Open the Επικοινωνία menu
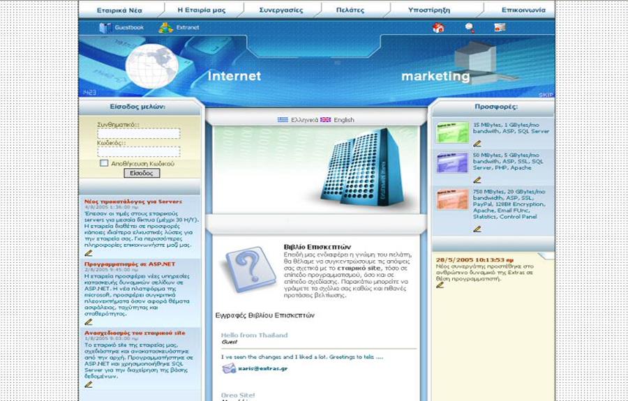The width and height of the screenshot is (628, 401). (523, 10)
